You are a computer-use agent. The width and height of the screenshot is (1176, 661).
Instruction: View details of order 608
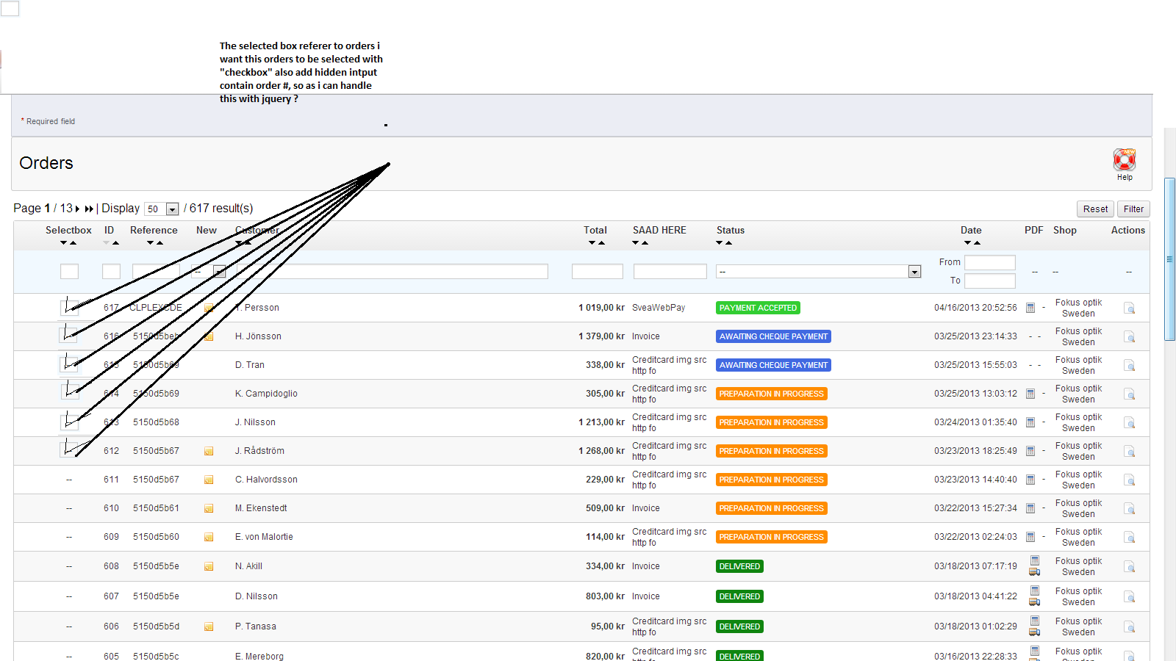click(1129, 567)
